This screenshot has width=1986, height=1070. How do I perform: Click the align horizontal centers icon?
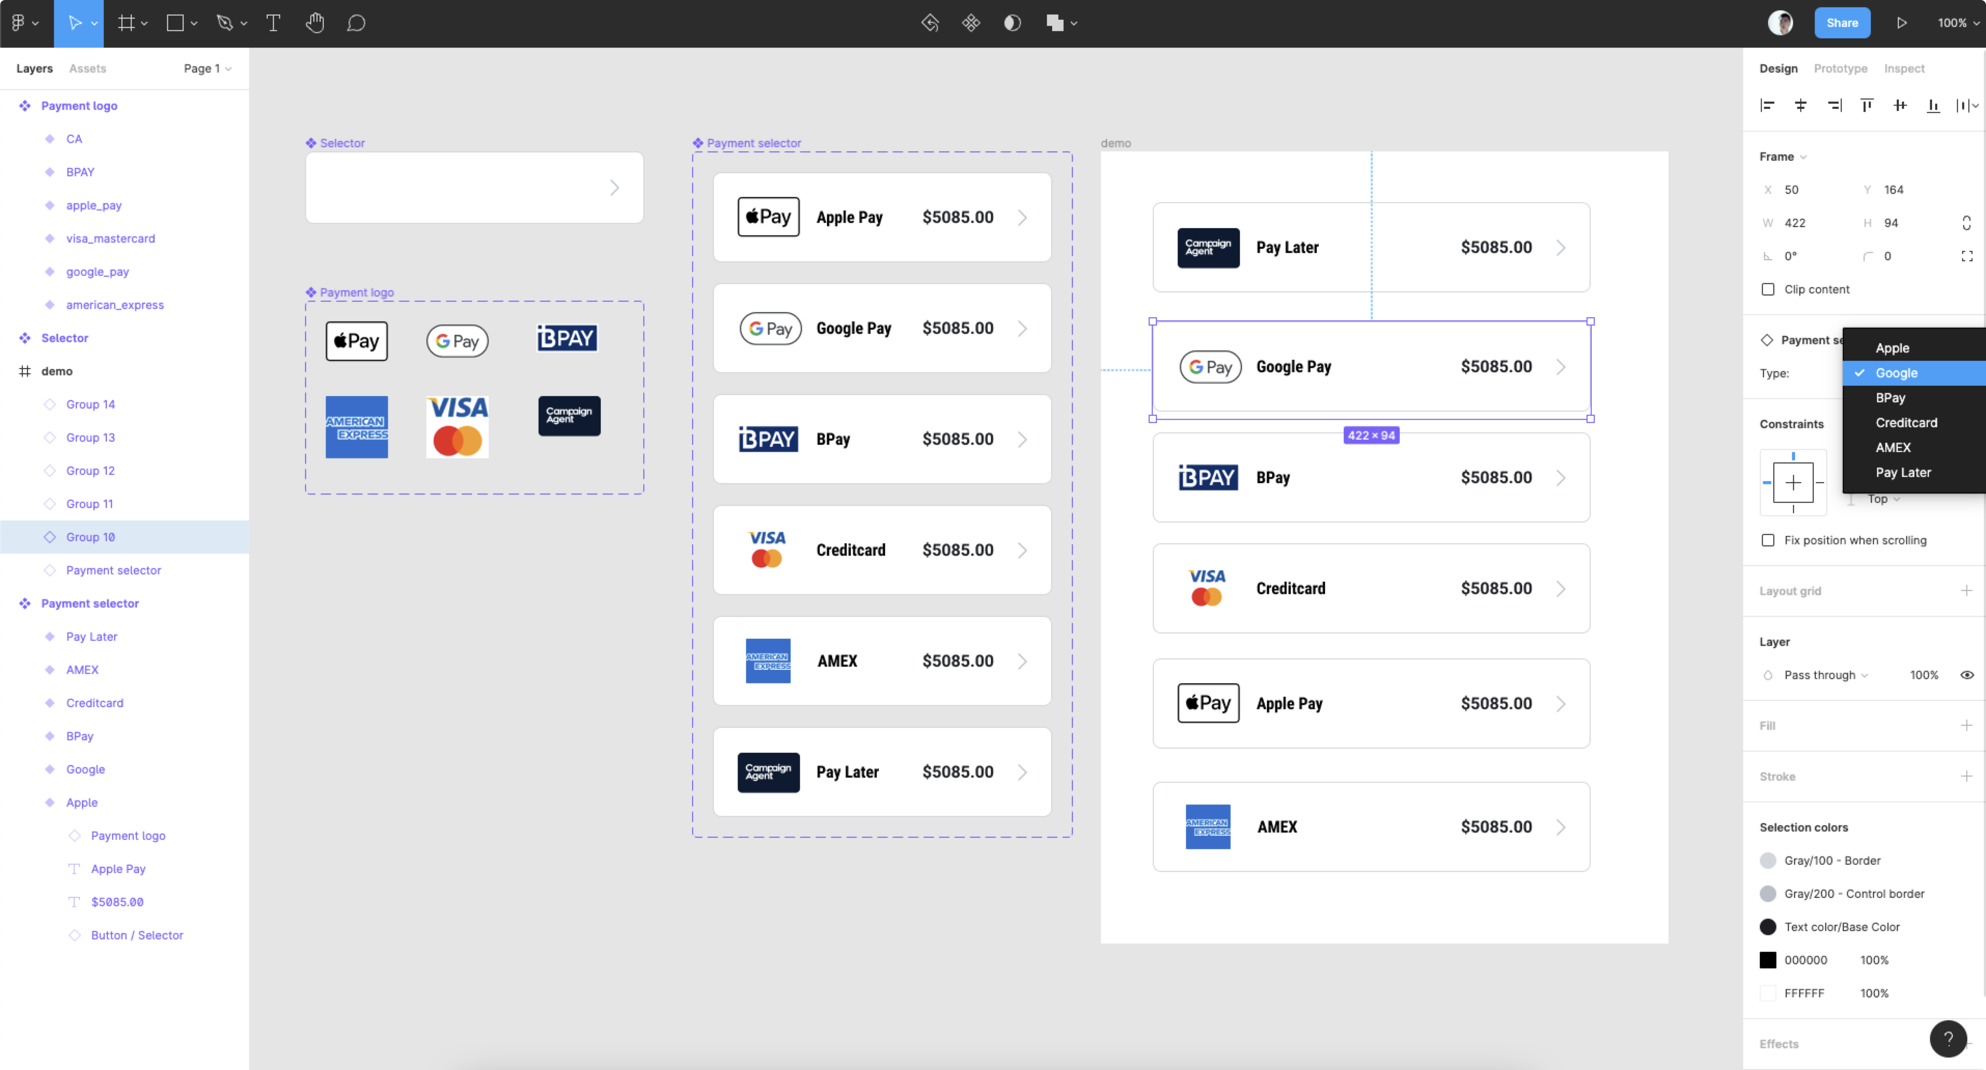(x=1800, y=106)
